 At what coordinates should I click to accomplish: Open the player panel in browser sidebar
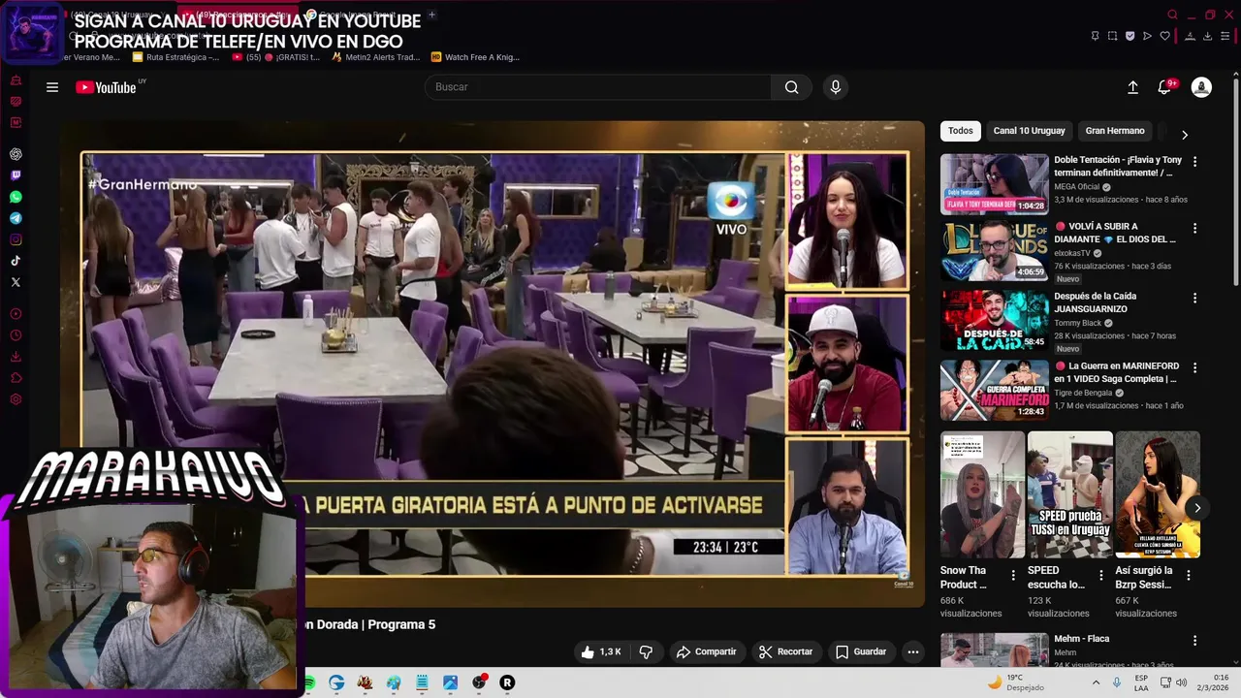(16, 314)
